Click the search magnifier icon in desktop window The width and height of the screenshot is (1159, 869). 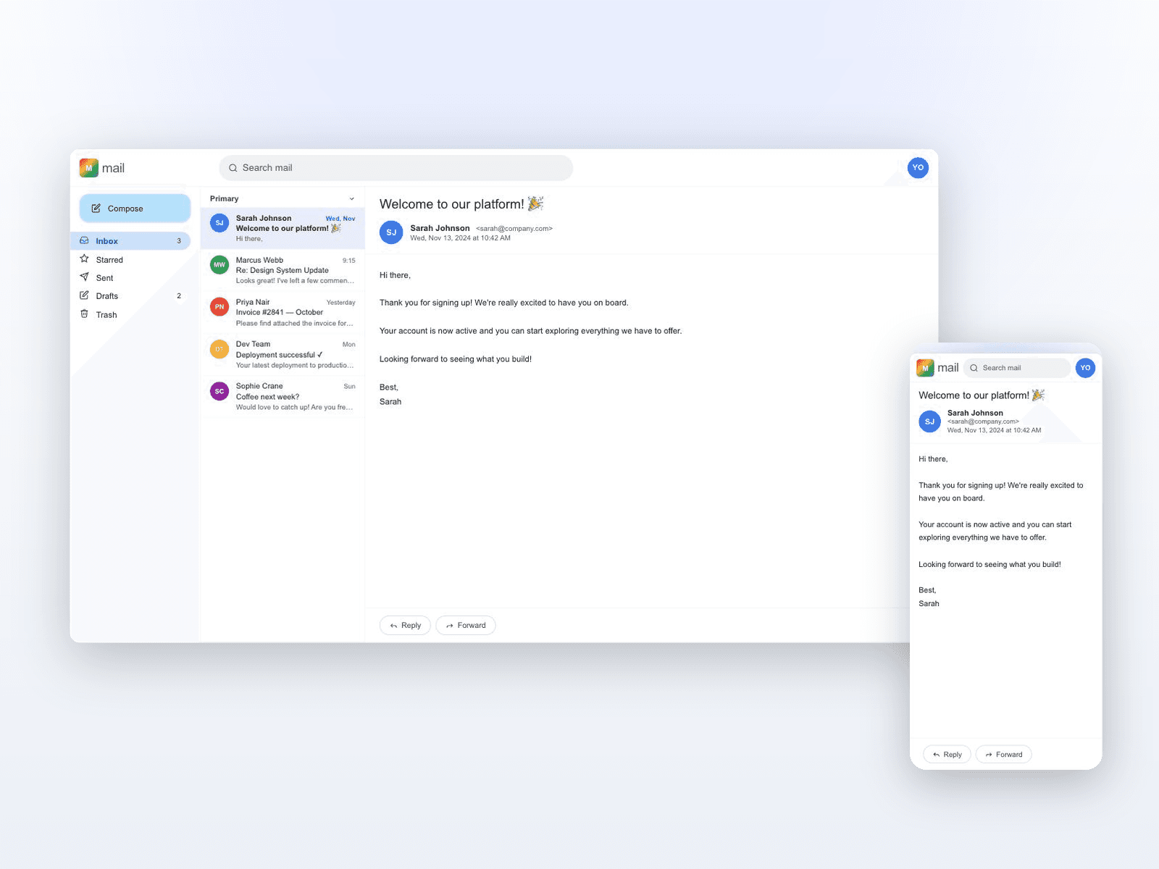233,168
